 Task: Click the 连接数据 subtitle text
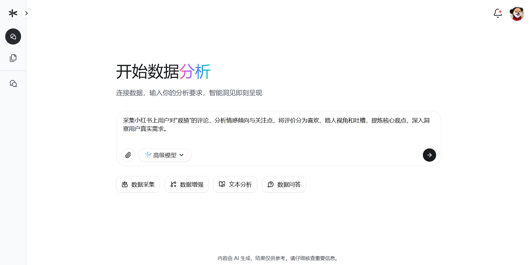tap(189, 93)
